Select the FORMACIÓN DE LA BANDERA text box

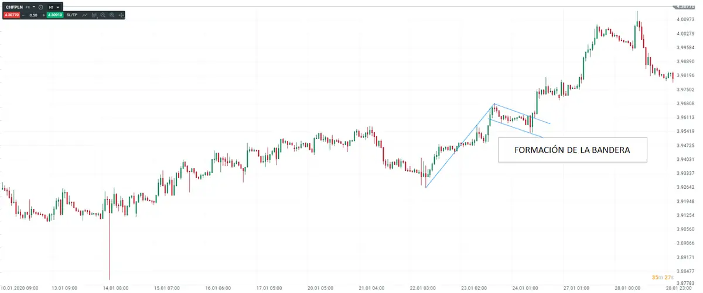pyautogui.click(x=572, y=150)
